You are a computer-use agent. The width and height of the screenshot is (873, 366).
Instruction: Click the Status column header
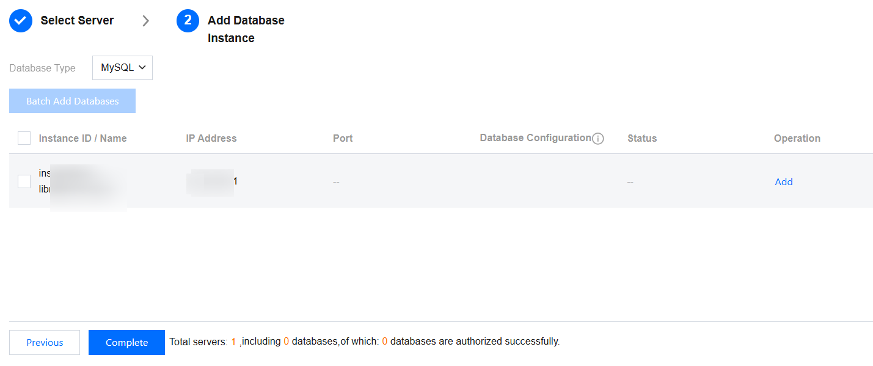point(641,138)
